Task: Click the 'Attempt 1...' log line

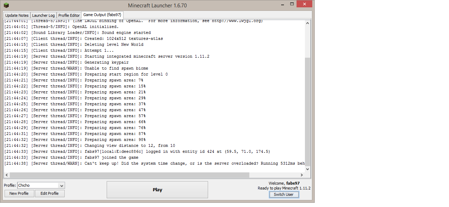Action: 59,50
